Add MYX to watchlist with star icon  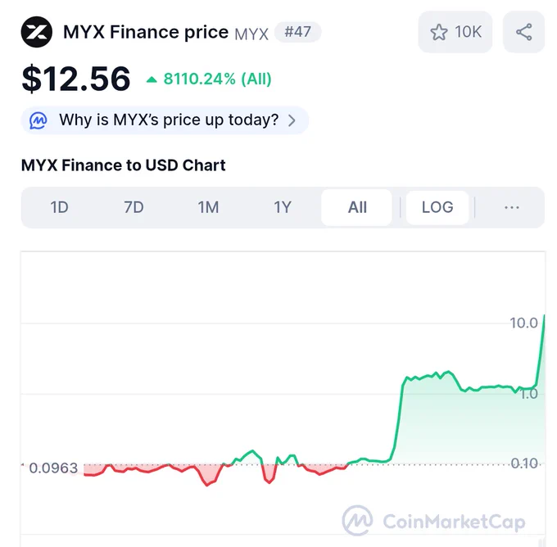439,32
